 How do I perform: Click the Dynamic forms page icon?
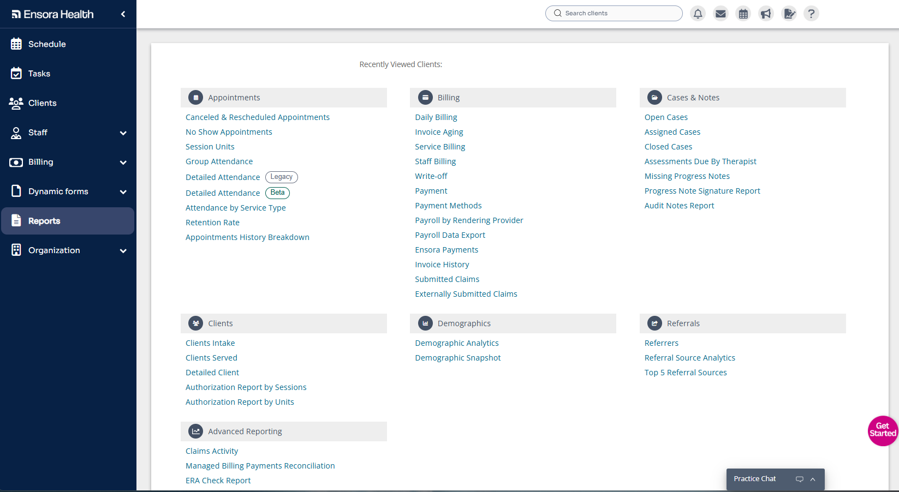coord(16,191)
